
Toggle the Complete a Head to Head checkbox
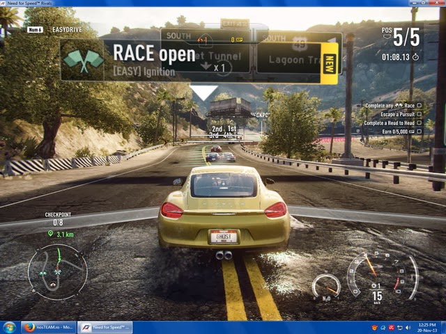point(419,122)
